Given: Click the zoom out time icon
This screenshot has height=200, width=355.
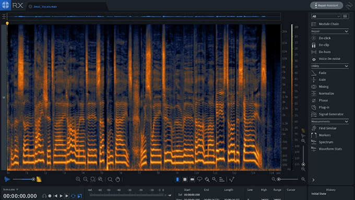Looking at the screenshot, I should point(85,180).
